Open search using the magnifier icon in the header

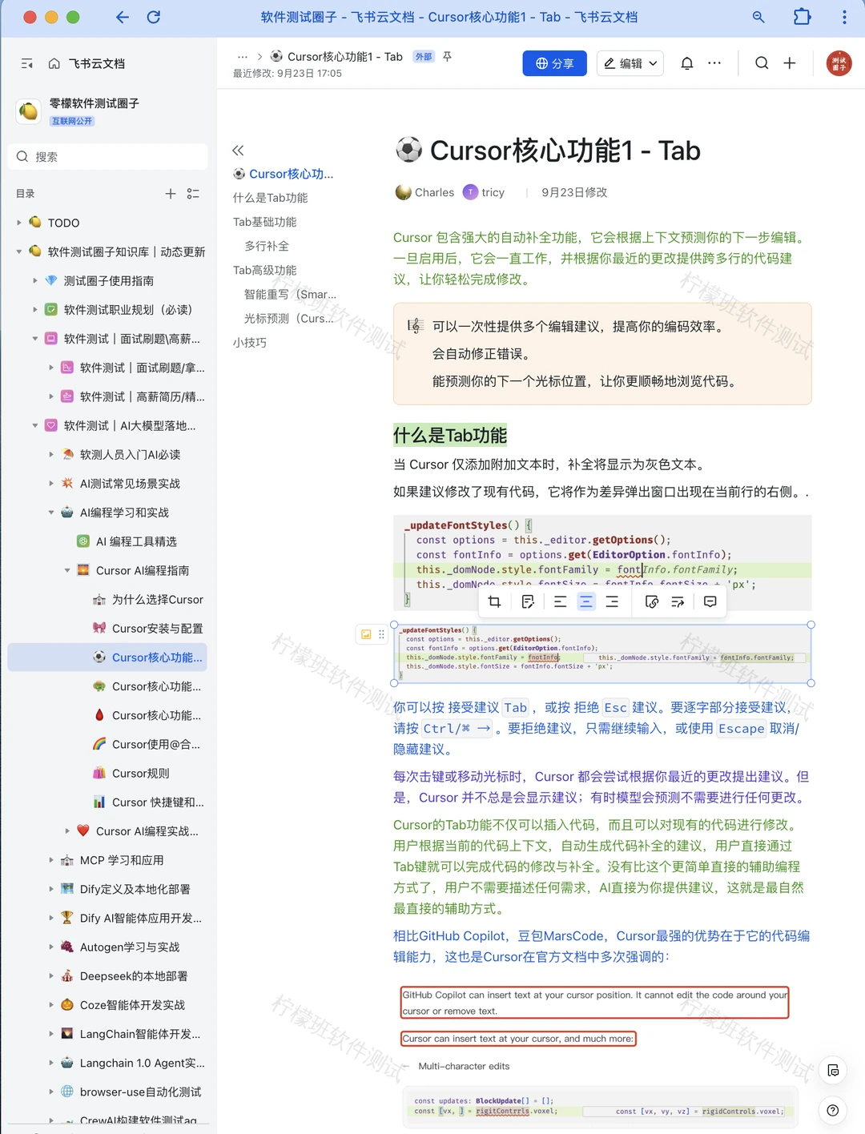point(761,62)
